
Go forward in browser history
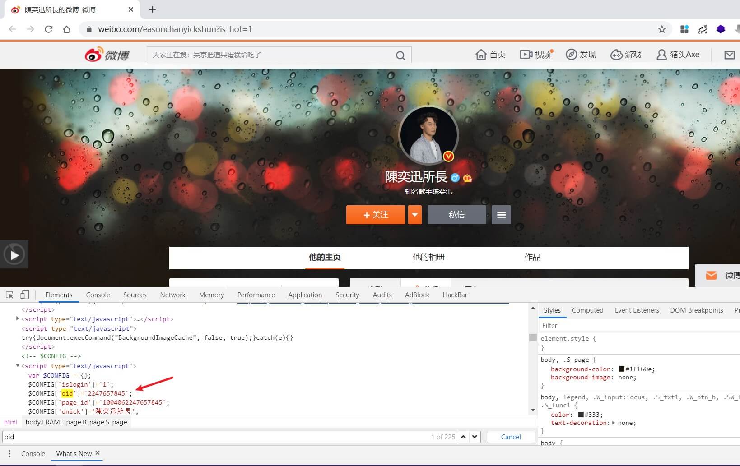pyautogui.click(x=30, y=29)
